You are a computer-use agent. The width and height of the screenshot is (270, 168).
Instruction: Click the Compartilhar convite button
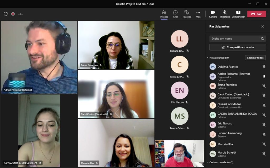click(x=238, y=47)
